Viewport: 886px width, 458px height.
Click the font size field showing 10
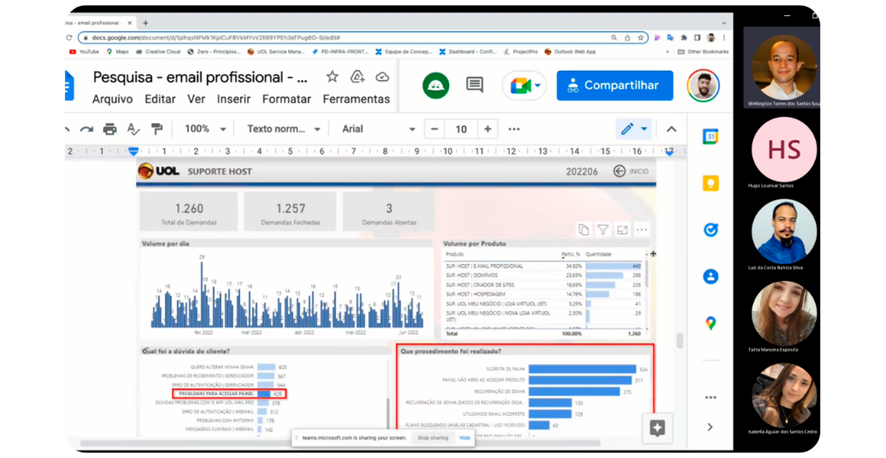(461, 129)
